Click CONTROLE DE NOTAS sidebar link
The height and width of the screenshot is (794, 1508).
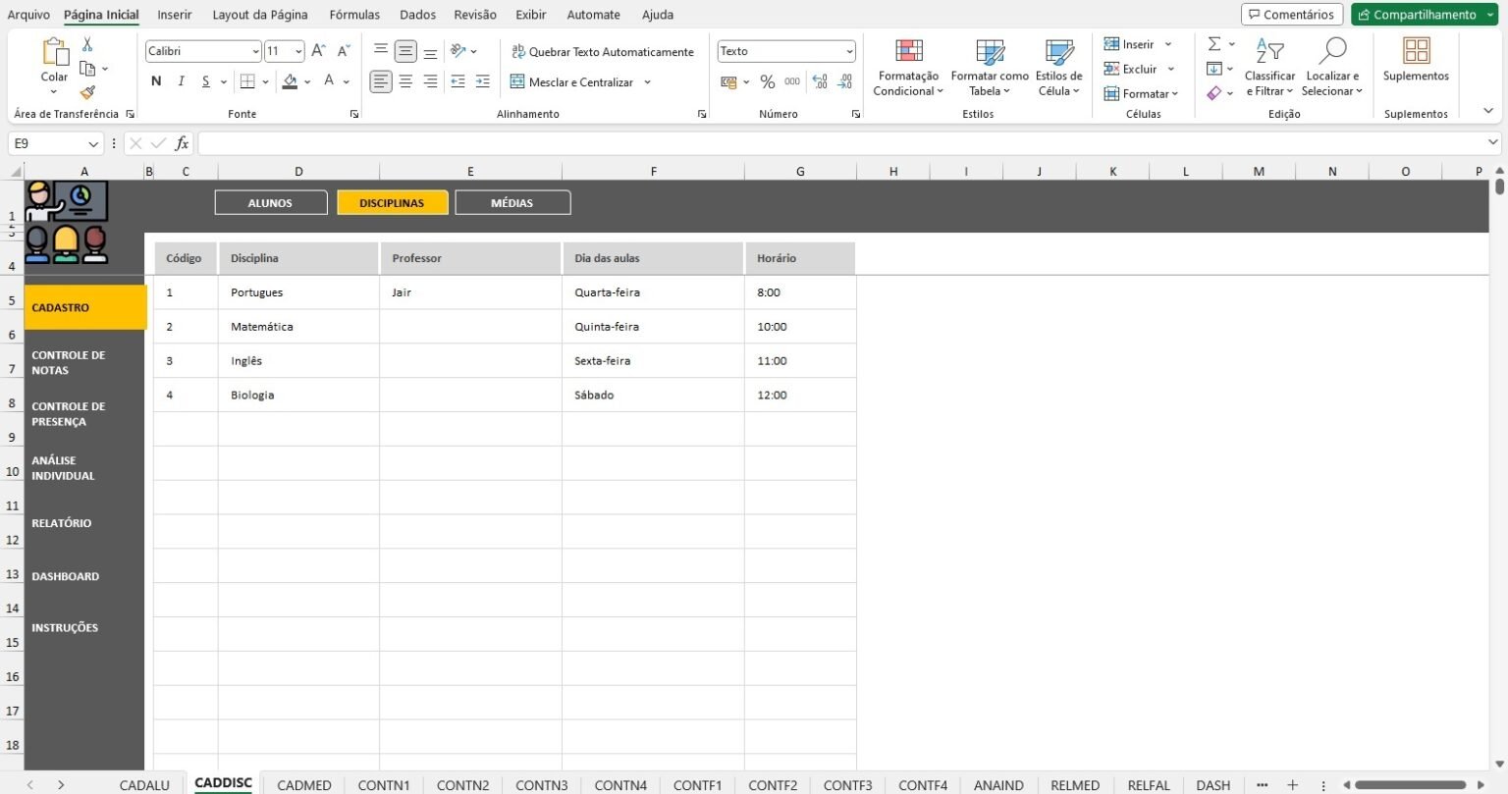69,362
